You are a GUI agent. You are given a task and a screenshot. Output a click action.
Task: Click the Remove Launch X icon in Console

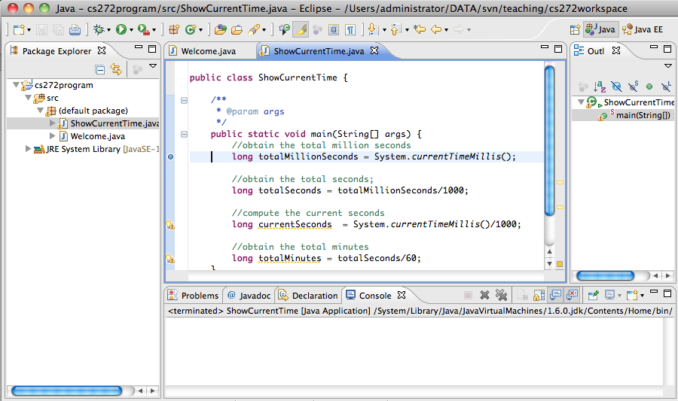point(484,295)
